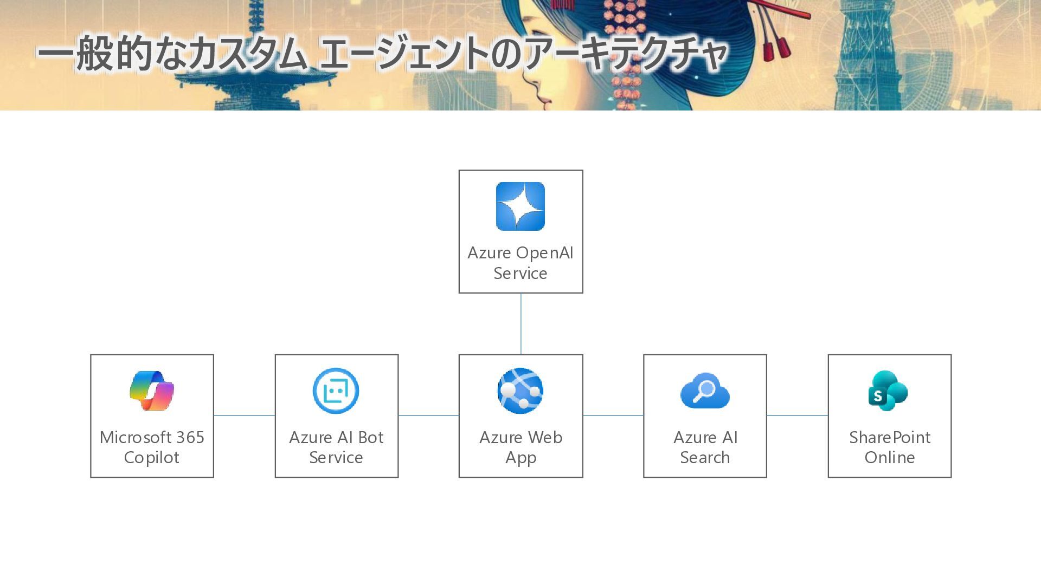
Task: Click connector between OpenAI Service and Web App
Action: [521, 324]
